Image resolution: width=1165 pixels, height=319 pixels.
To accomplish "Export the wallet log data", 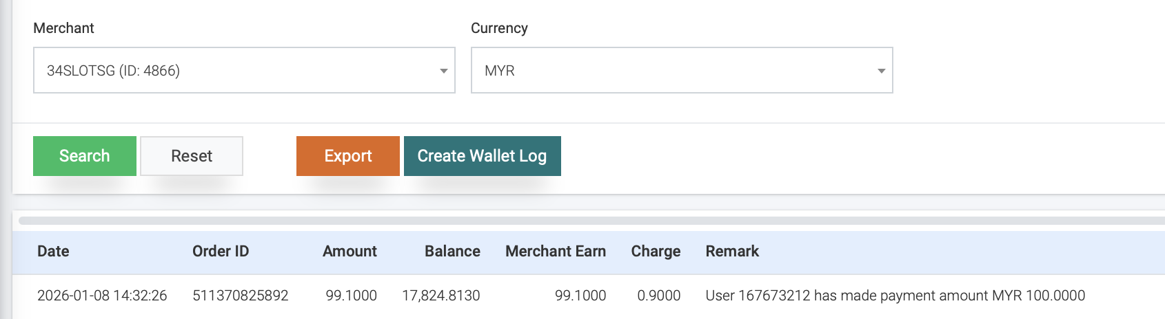I will coord(348,156).
